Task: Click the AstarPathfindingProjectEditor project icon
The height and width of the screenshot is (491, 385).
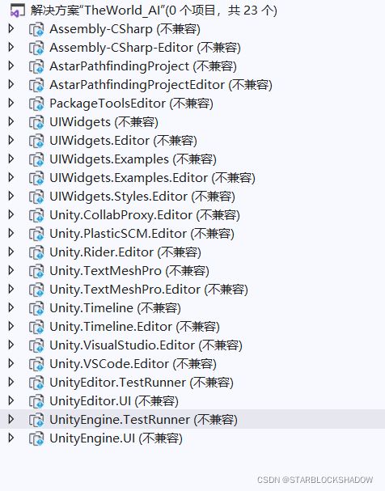Action: [36, 85]
